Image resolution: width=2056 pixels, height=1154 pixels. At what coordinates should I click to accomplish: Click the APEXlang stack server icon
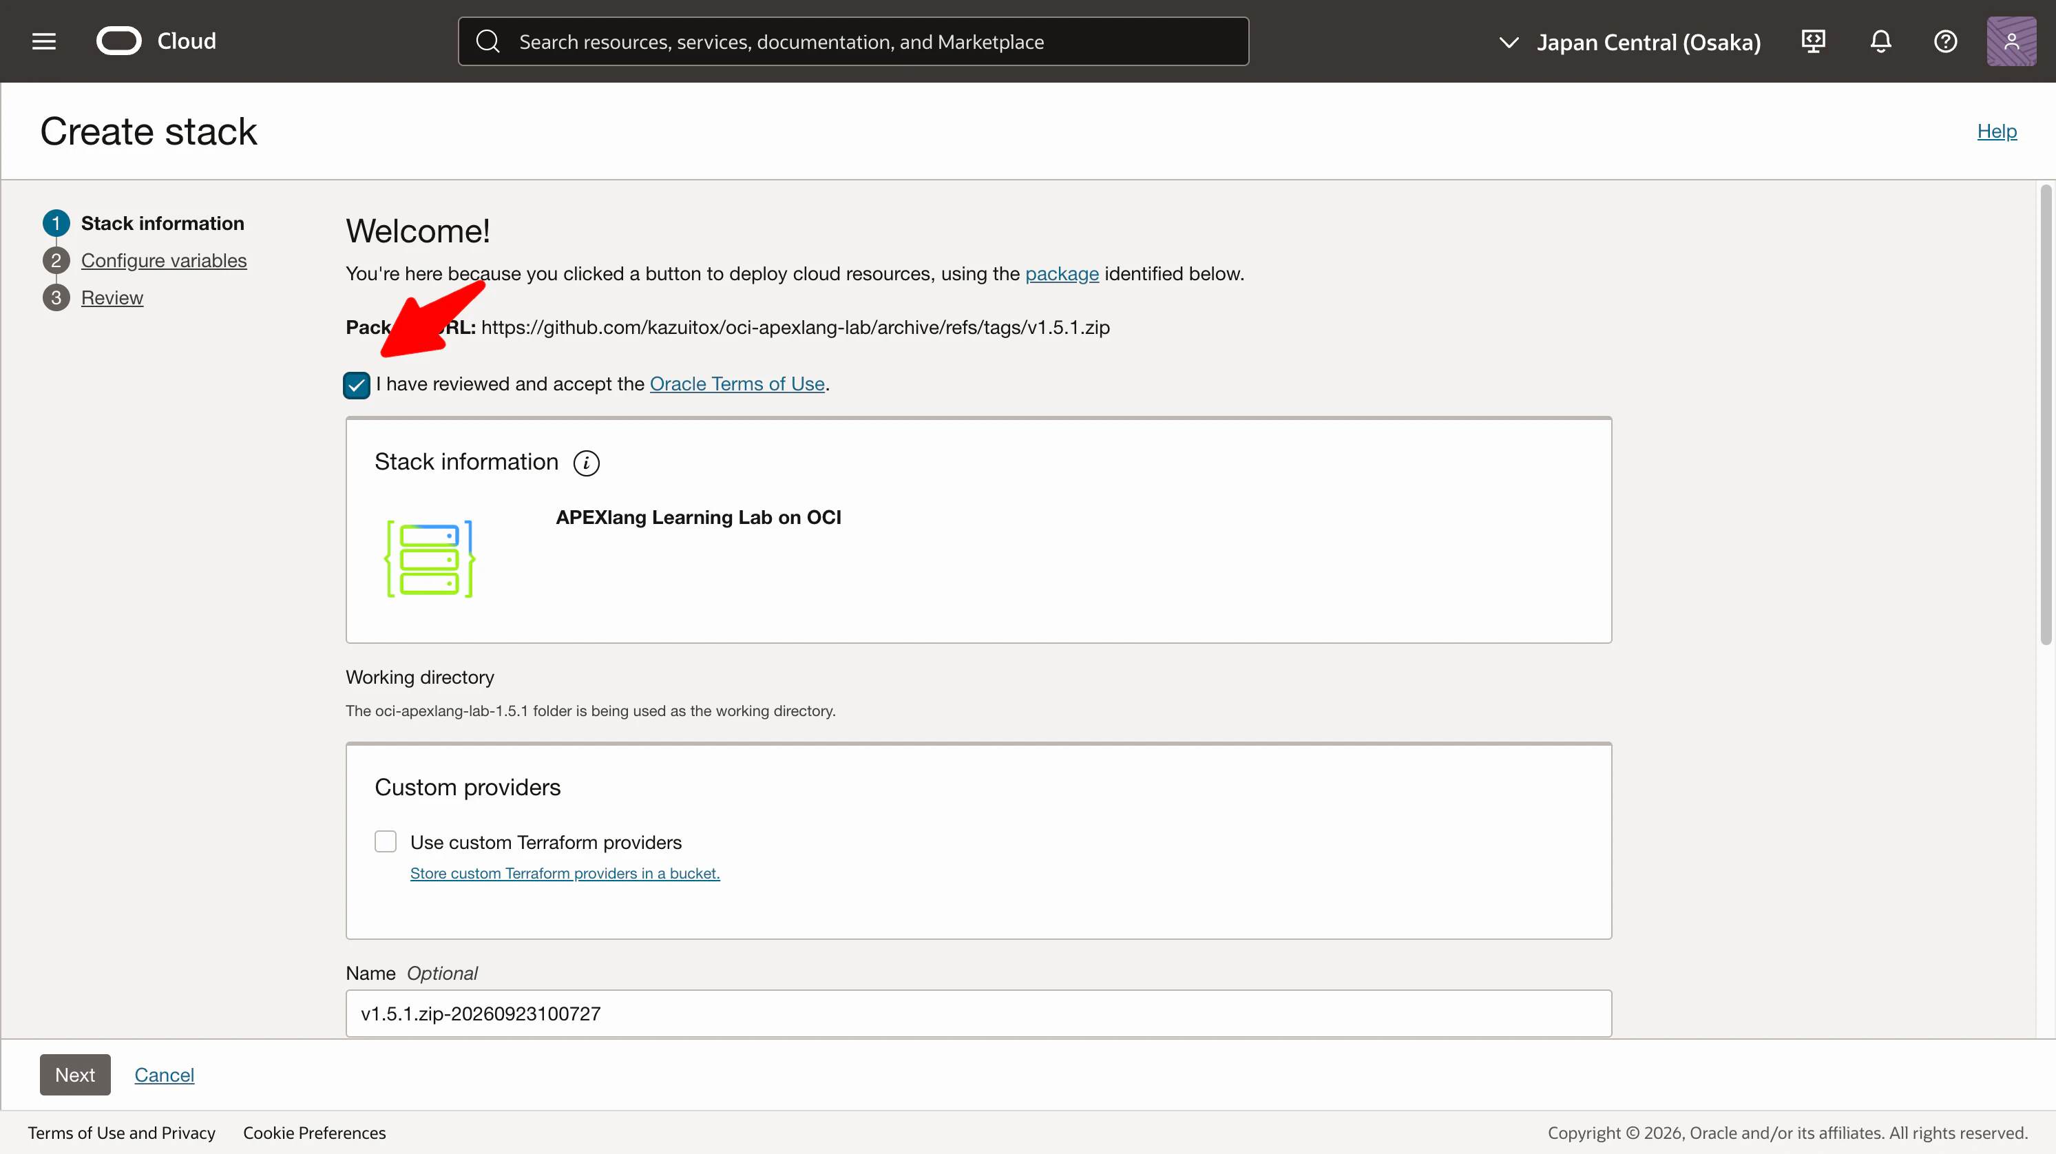(x=430, y=558)
